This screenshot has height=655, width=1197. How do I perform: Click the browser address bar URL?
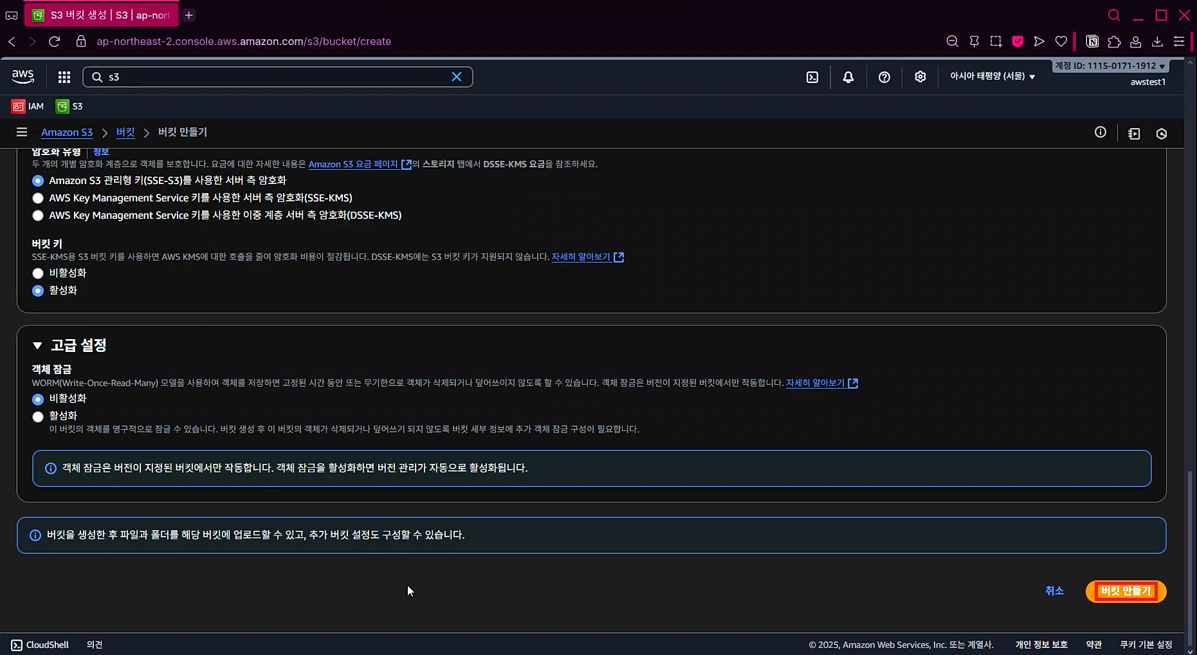click(244, 41)
